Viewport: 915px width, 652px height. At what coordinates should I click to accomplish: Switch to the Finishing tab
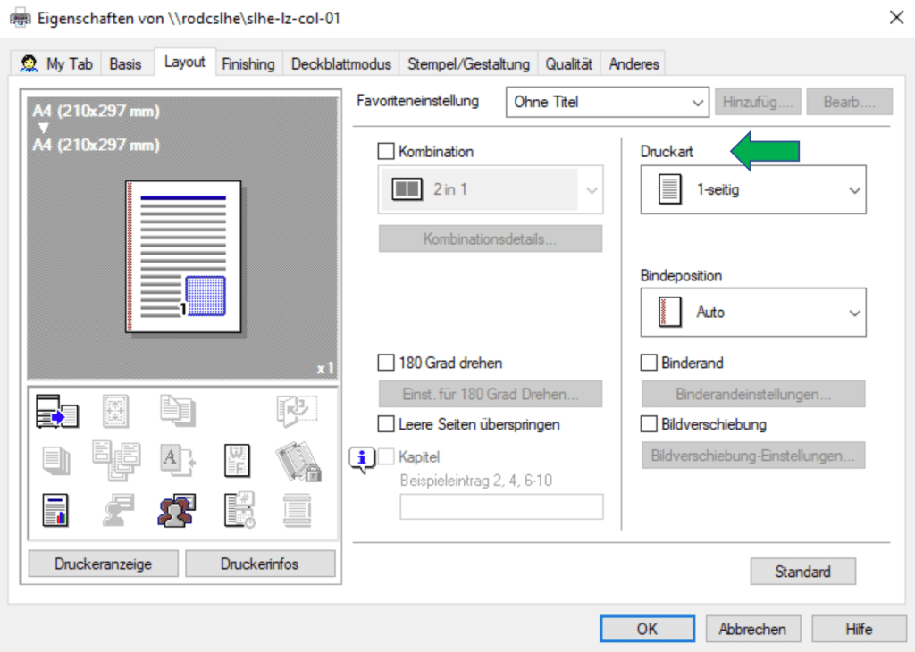point(248,64)
